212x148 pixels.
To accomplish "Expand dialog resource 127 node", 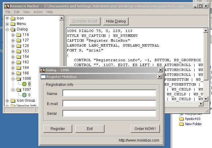I will coord(13,41).
